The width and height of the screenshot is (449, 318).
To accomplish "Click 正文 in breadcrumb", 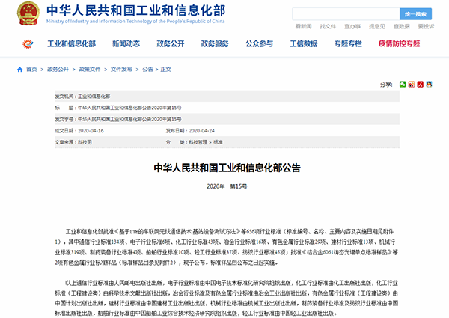I will pyautogui.click(x=166, y=70).
